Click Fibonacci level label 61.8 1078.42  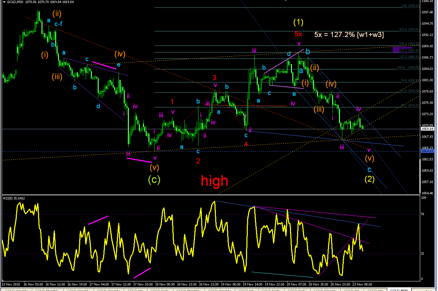click(409, 91)
